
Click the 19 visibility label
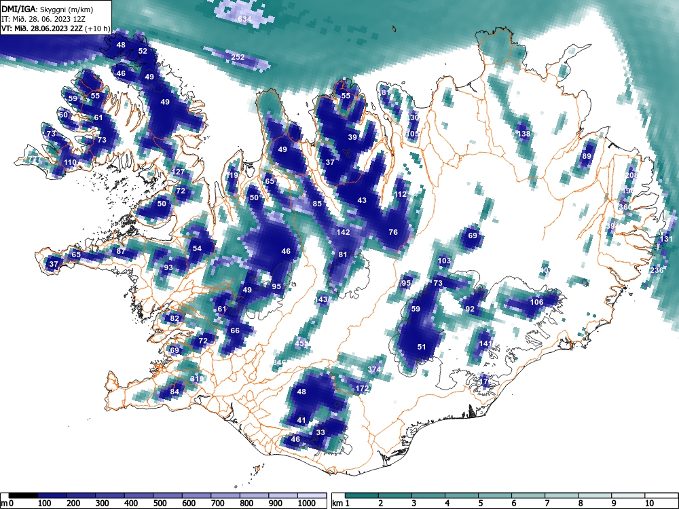point(234,175)
